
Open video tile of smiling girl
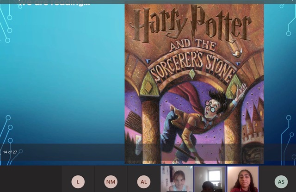point(177,179)
